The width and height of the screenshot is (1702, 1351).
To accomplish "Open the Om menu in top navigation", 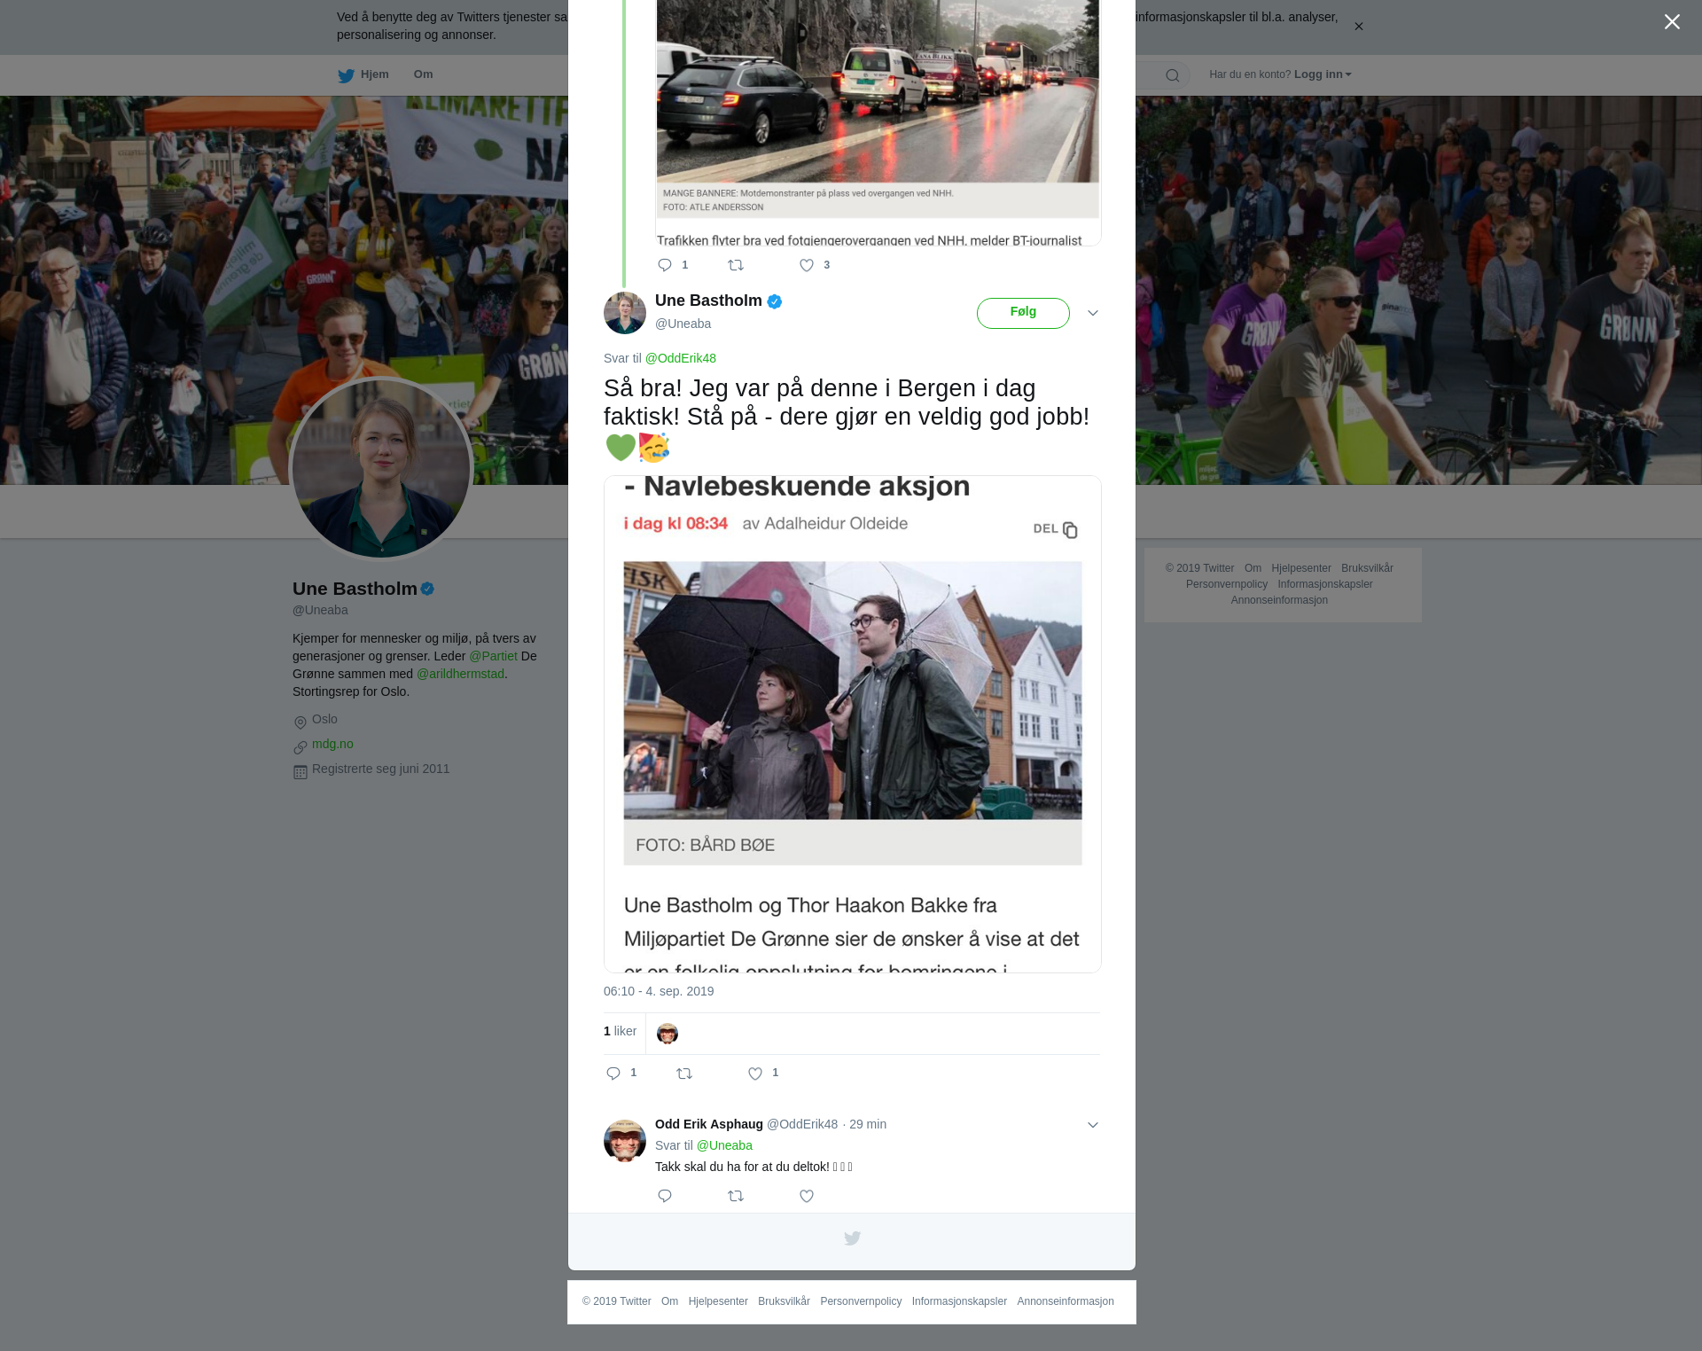I will [x=423, y=74].
